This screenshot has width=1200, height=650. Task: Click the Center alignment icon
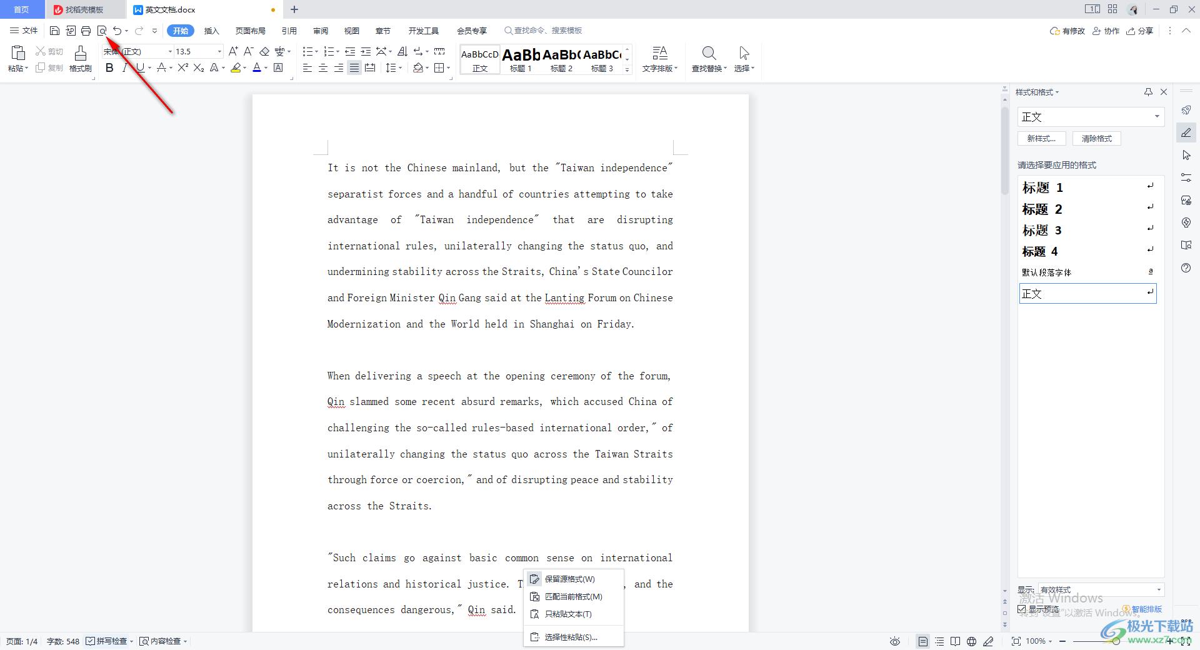(x=323, y=67)
